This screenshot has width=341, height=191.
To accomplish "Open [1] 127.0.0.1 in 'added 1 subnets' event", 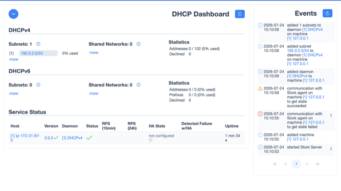I will pos(298,38).
